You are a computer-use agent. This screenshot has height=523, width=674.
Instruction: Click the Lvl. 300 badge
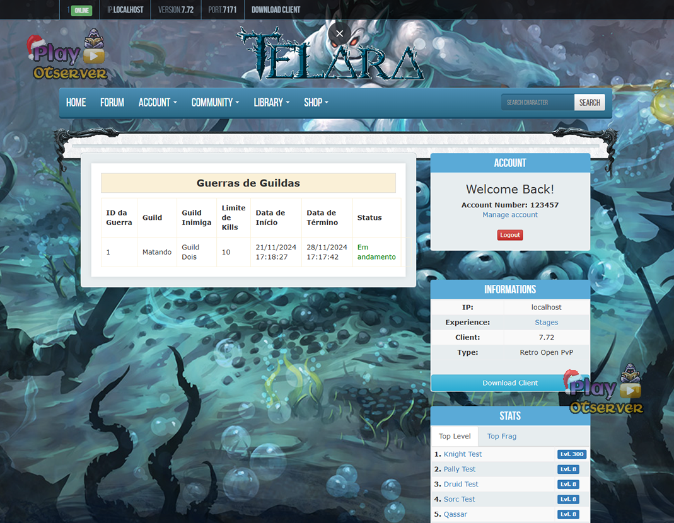tap(572, 454)
